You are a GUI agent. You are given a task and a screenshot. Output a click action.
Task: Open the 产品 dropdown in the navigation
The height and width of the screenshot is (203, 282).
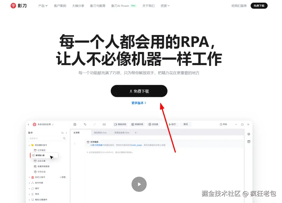pyautogui.click(x=43, y=5)
